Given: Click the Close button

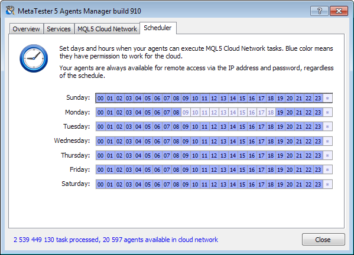Looking at the screenshot, I should (323, 240).
